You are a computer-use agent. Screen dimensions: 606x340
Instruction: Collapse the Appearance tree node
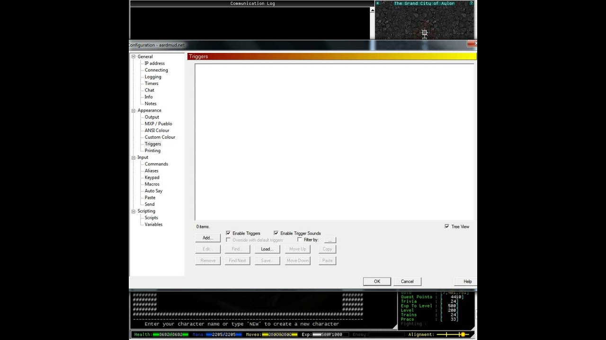(x=134, y=110)
